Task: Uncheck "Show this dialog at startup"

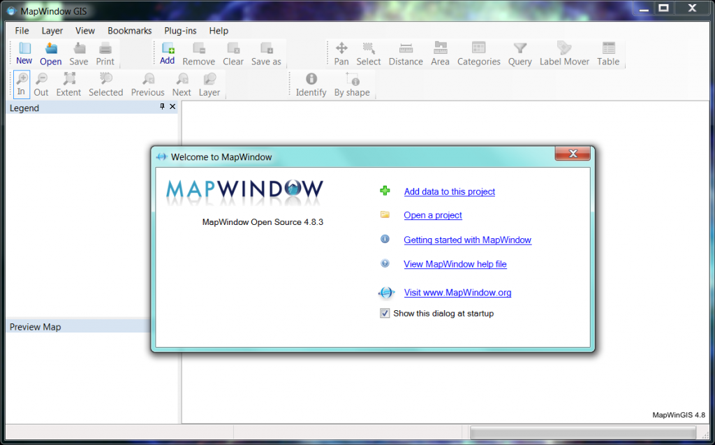Action: pos(385,313)
